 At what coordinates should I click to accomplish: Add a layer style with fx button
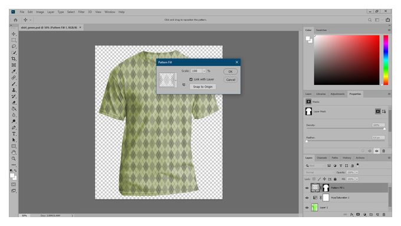pos(351,214)
